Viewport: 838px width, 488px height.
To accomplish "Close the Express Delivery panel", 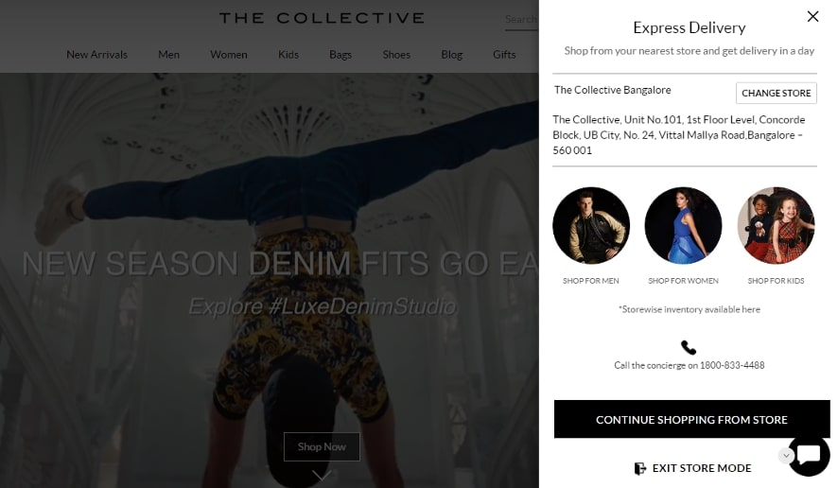I will point(812,17).
